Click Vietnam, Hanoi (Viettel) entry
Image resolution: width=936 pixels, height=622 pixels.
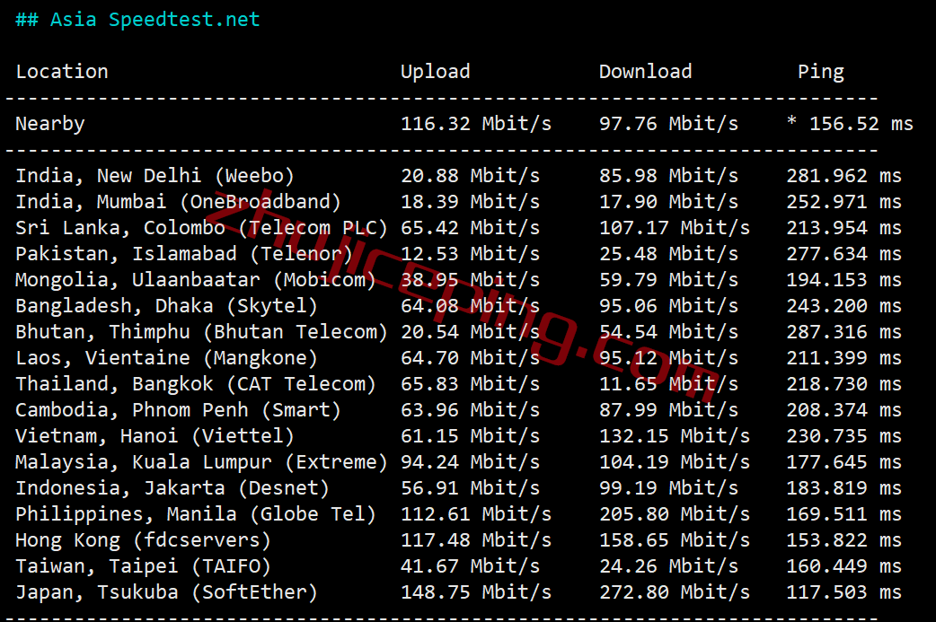[155, 436]
